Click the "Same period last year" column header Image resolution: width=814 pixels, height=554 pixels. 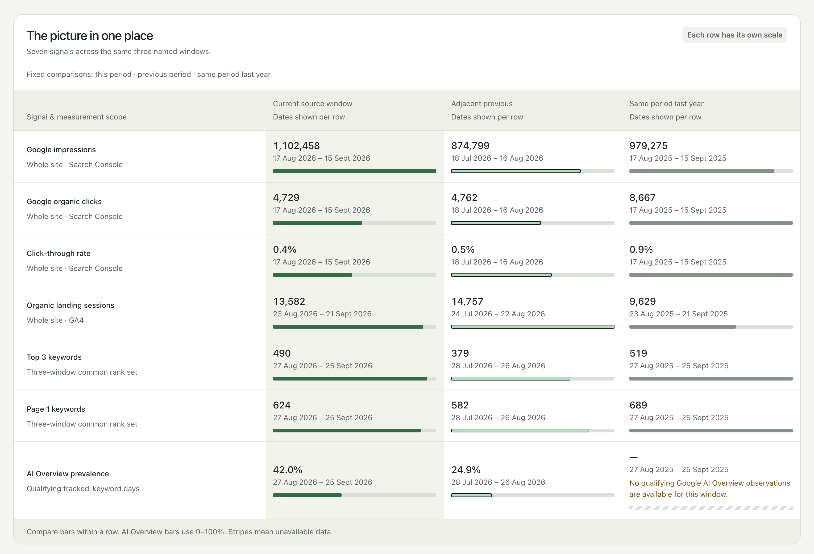click(666, 104)
